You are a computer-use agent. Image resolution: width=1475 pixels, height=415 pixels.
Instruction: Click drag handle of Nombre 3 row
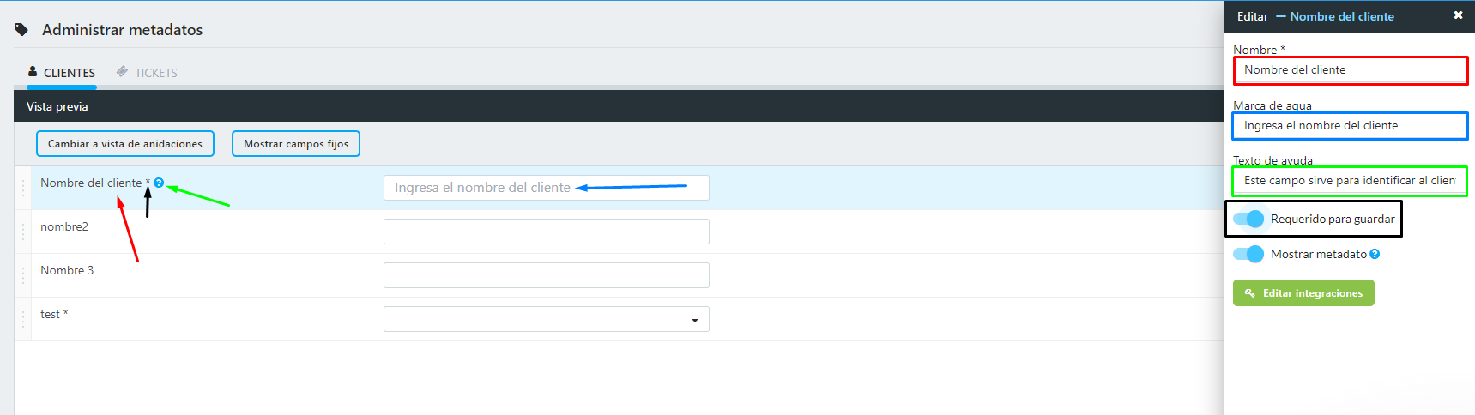(x=23, y=275)
